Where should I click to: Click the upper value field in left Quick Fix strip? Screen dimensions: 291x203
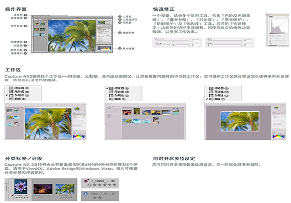point(196,41)
